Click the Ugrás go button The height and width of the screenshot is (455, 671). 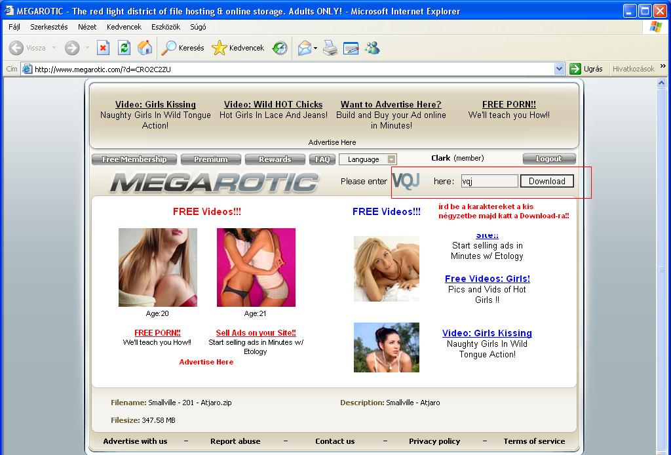(x=586, y=69)
